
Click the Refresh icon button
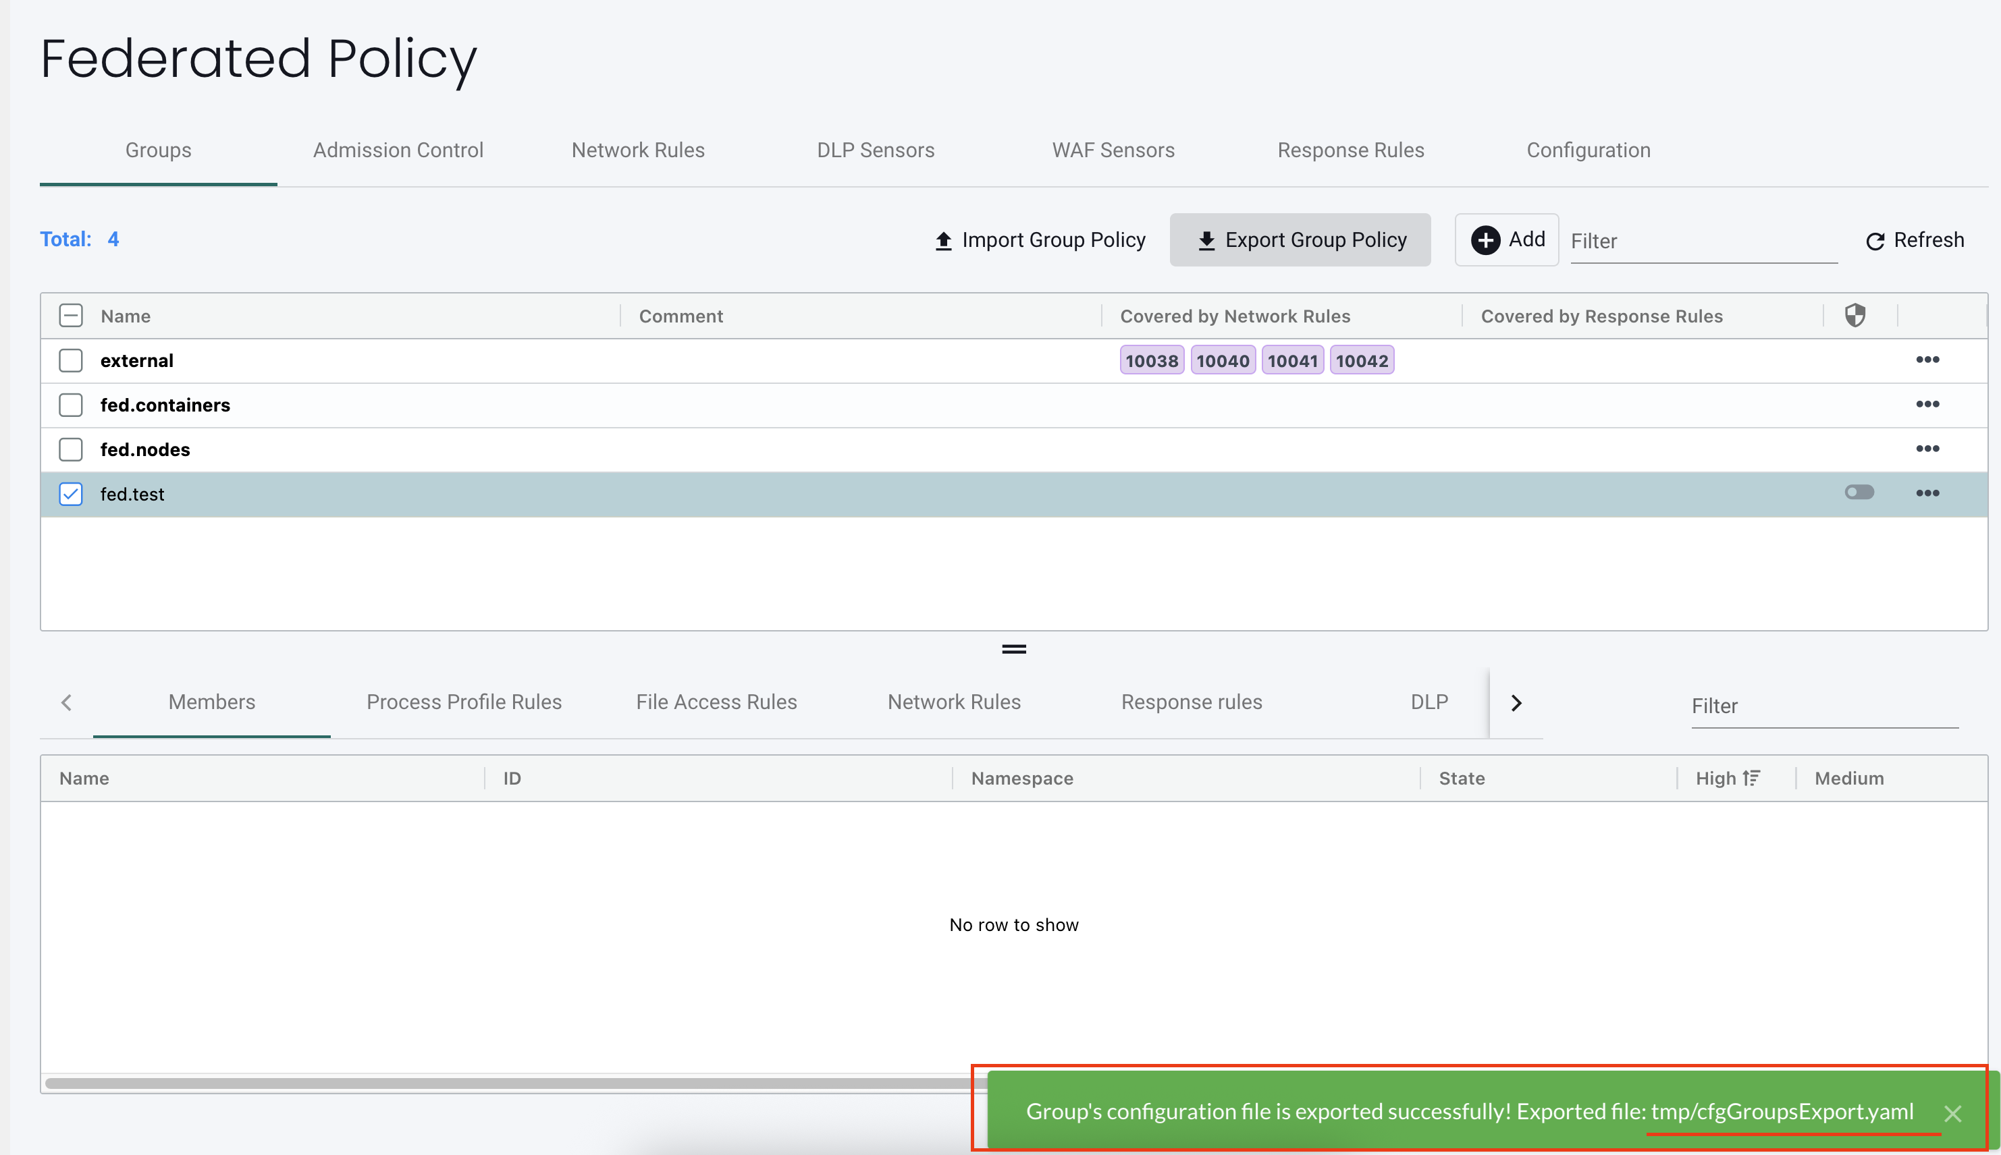click(x=1875, y=241)
